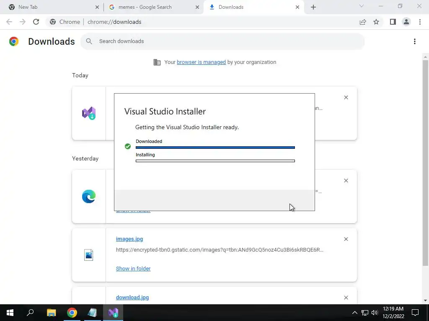Show hidden system tray icons
This screenshot has height=321, width=429.
[354, 313]
